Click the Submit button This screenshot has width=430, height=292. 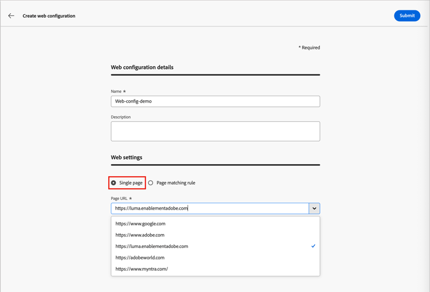point(406,16)
